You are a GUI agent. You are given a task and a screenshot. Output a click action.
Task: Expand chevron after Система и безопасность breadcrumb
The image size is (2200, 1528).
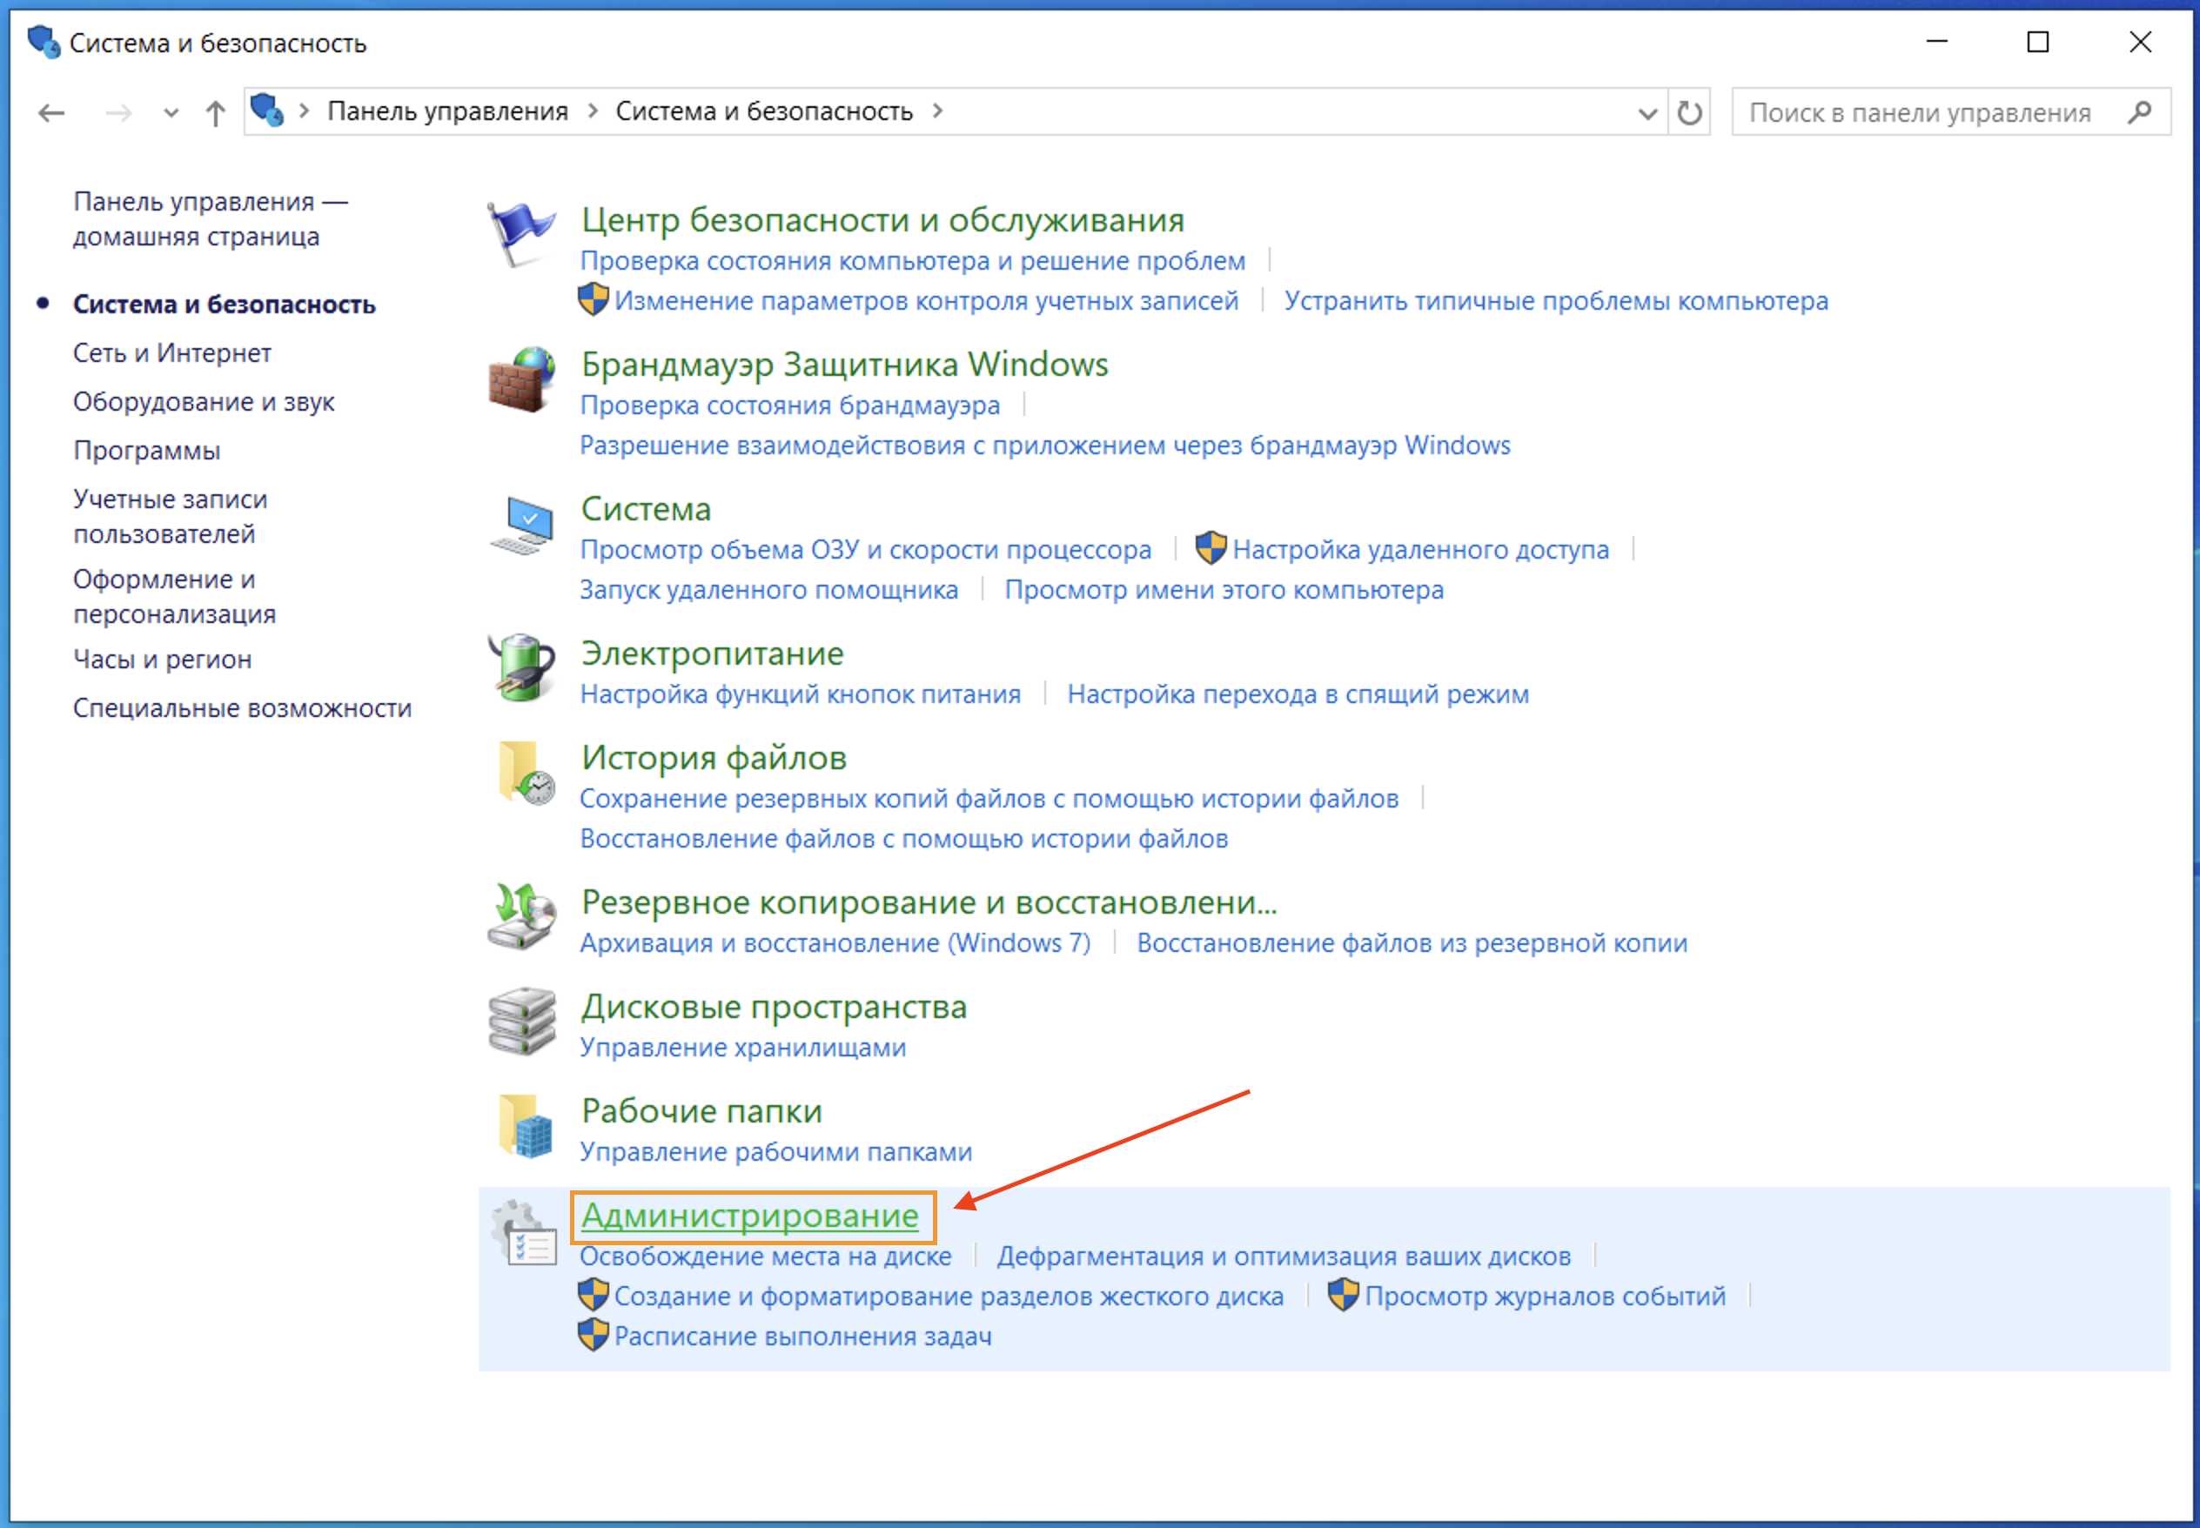pyautogui.click(x=937, y=111)
